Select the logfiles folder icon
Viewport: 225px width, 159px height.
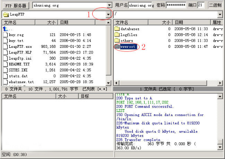[x=117, y=34]
